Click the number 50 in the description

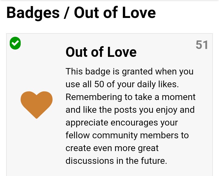(x=99, y=84)
